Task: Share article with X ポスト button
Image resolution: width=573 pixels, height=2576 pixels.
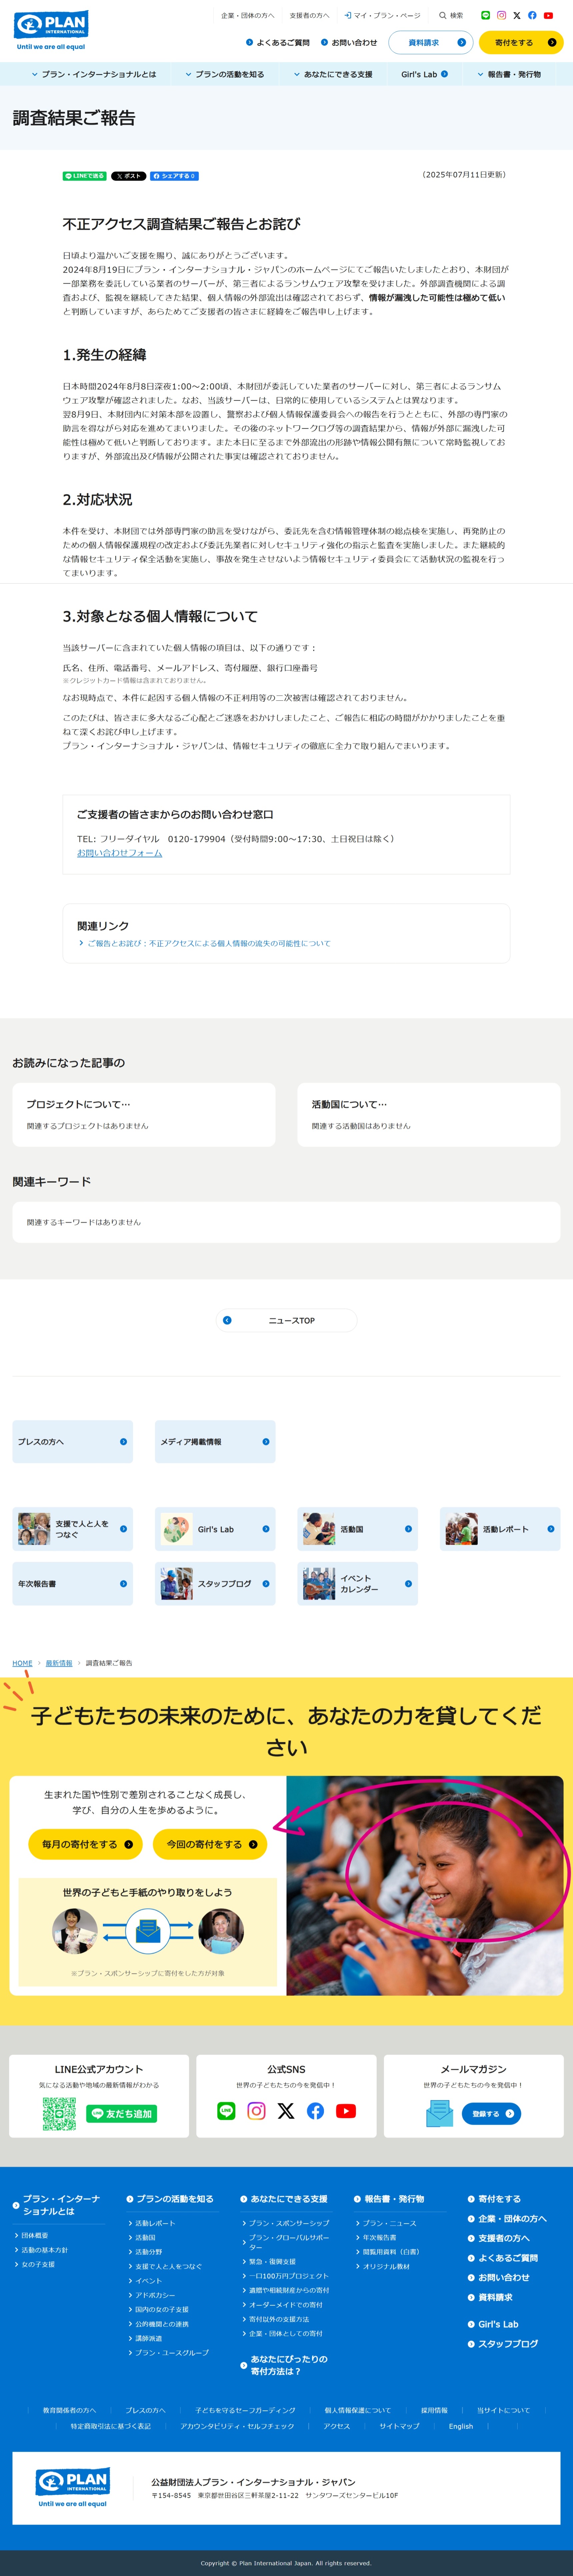Action: (x=129, y=176)
